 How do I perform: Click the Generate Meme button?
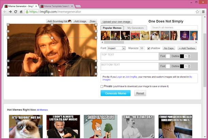coord(116,93)
